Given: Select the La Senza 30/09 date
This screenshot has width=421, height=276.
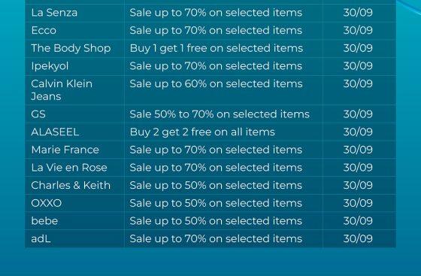Looking at the screenshot, I should 358,13.
